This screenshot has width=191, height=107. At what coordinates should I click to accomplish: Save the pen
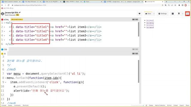click(x=148, y=14)
